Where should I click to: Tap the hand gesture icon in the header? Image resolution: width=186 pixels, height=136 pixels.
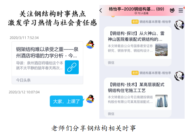click(172, 10)
